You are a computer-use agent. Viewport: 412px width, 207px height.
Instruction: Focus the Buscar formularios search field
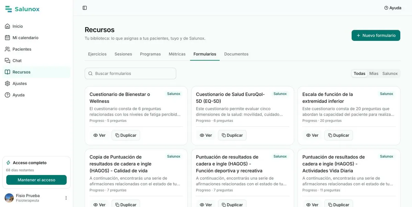pyautogui.click(x=130, y=73)
